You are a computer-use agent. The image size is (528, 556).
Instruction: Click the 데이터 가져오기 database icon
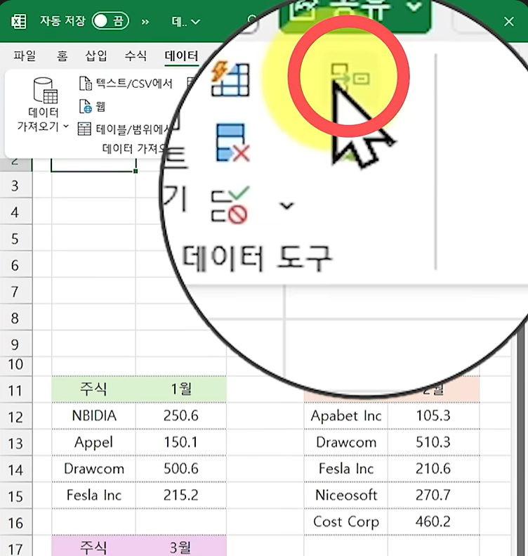click(45, 91)
